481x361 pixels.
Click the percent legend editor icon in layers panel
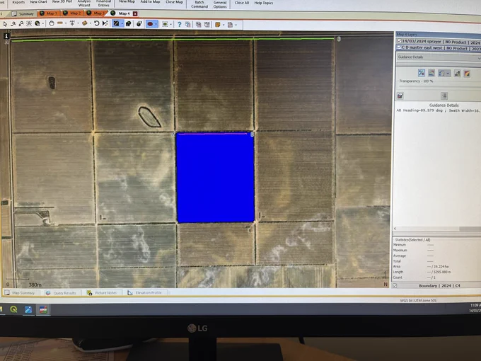click(421, 73)
